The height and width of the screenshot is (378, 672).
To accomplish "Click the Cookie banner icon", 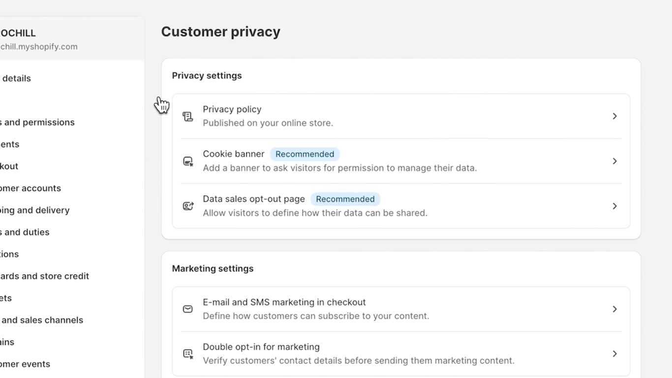I will point(187,161).
